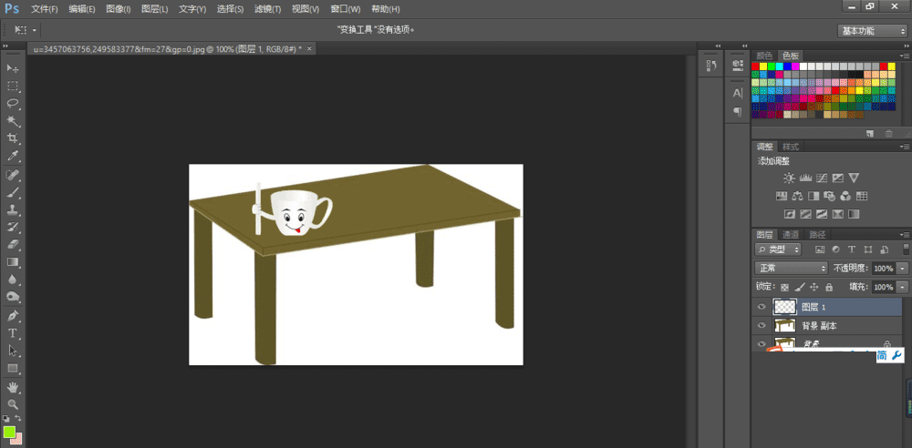Select the Crop tool
The width and height of the screenshot is (912, 448).
tap(13, 138)
